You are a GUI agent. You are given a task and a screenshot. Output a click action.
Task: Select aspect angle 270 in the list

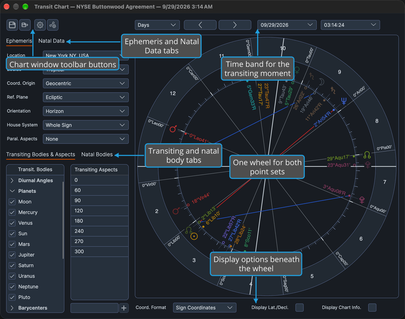click(99, 241)
